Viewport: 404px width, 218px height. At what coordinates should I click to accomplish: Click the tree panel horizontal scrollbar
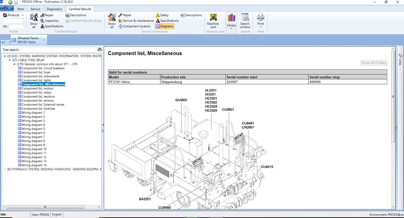[45, 207]
